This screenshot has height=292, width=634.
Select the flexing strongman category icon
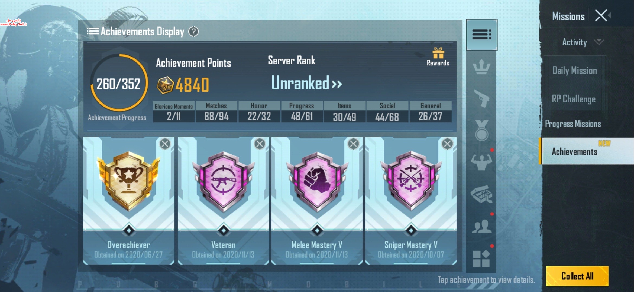pyautogui.click(x=481, y=162)
